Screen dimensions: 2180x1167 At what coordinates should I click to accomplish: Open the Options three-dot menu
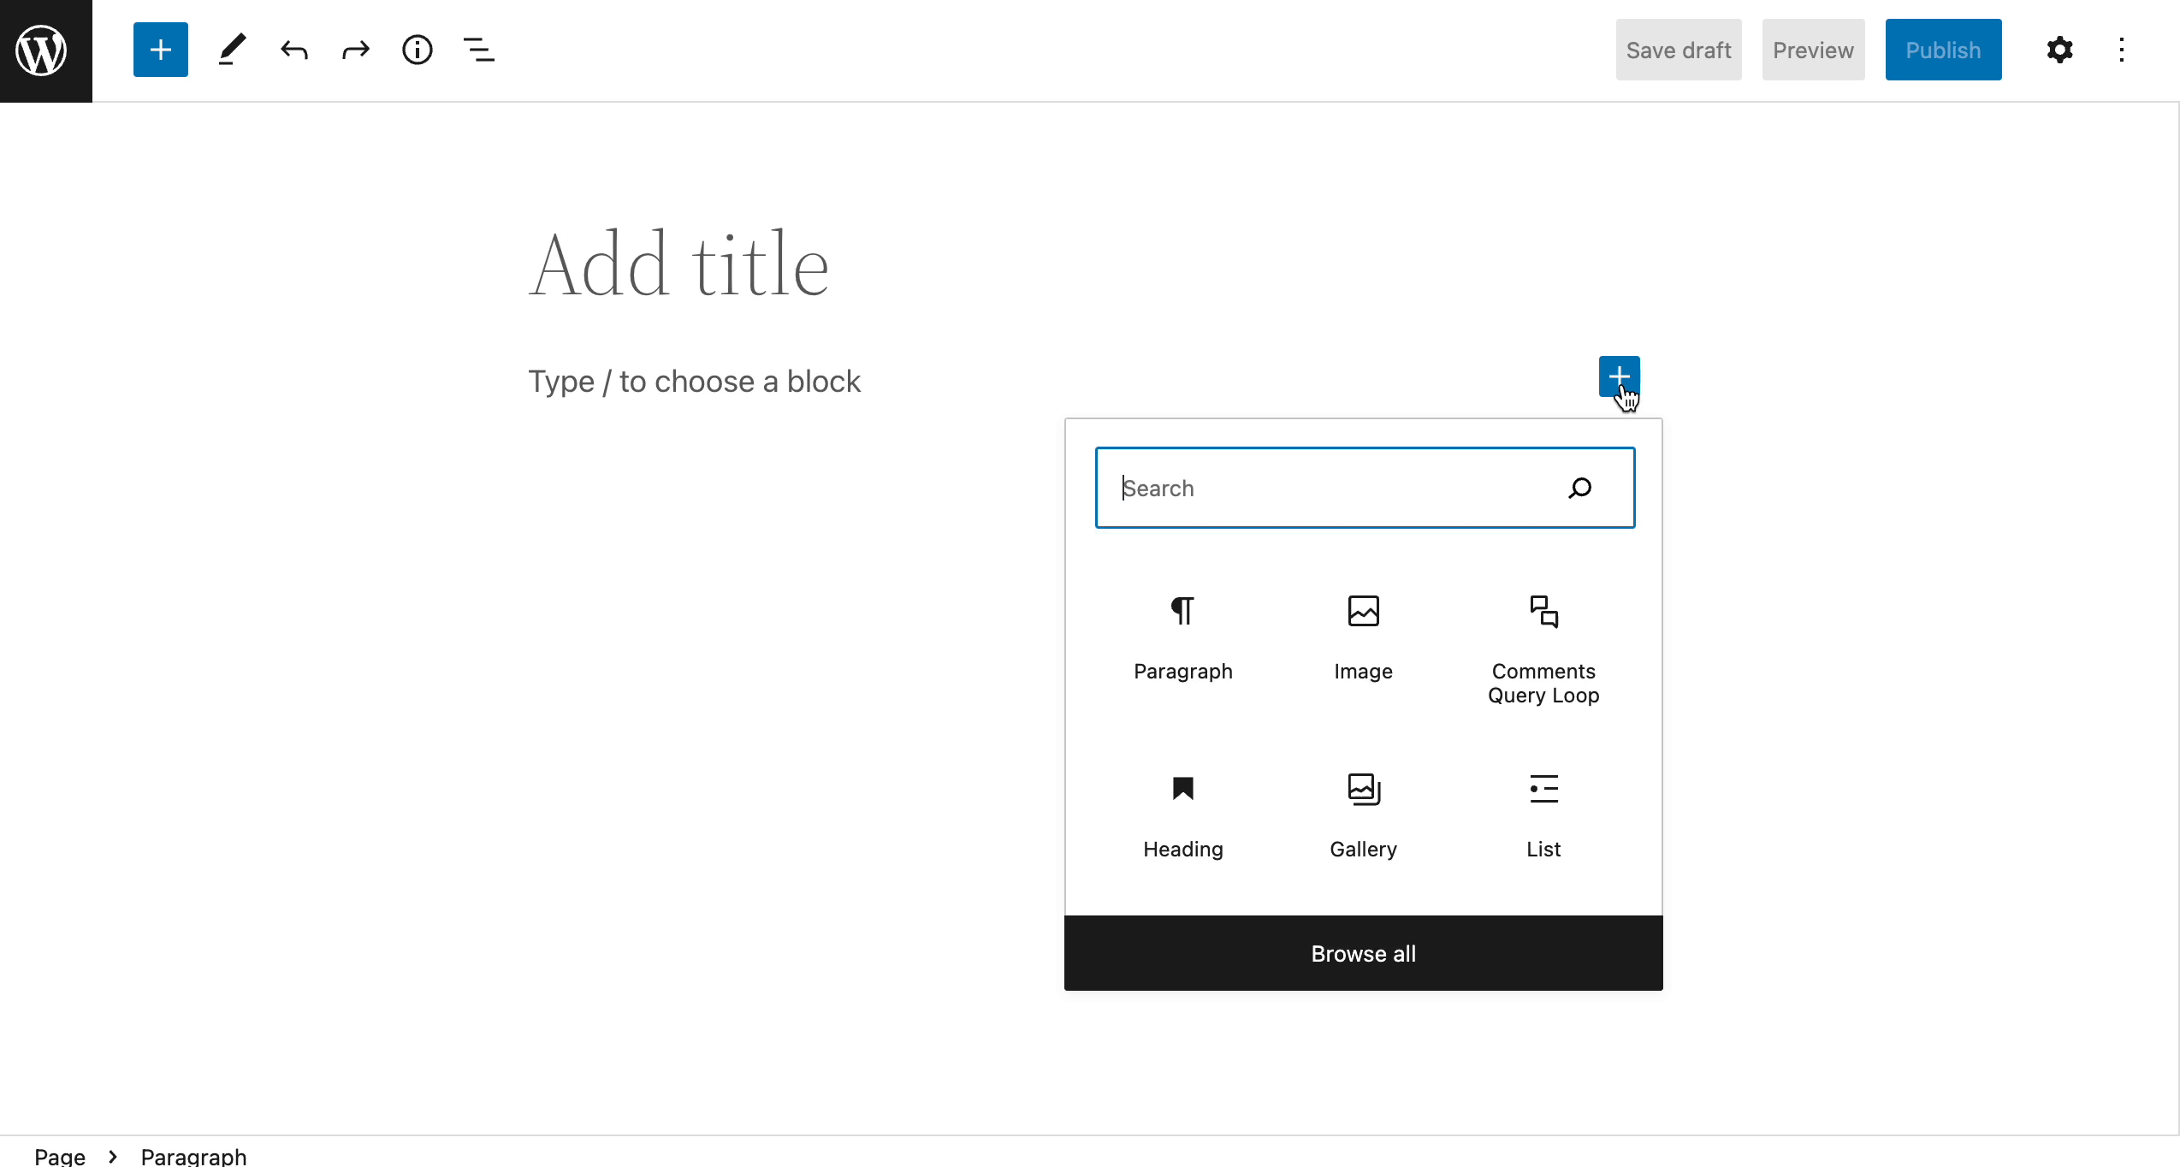point(2122,50)
